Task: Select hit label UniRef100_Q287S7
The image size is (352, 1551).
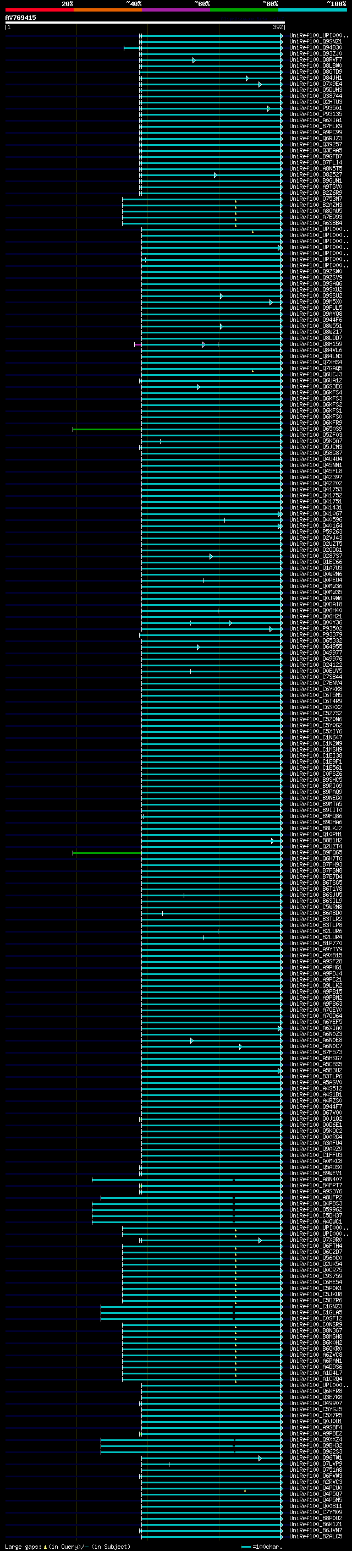Action: coord(315,556)
